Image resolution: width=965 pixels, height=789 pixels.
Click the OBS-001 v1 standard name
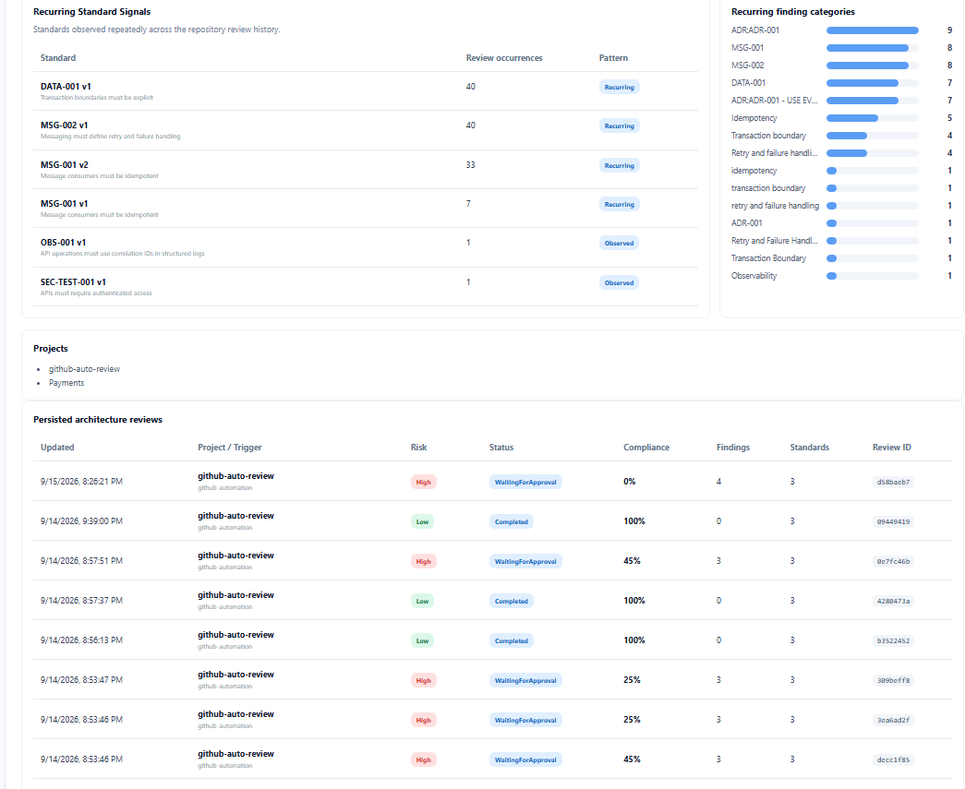[x=64, y=243]
